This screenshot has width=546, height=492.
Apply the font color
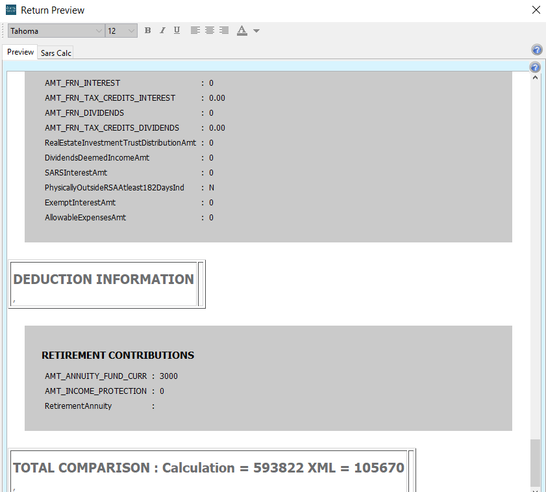pyautogui.click(x=242, y=31)
